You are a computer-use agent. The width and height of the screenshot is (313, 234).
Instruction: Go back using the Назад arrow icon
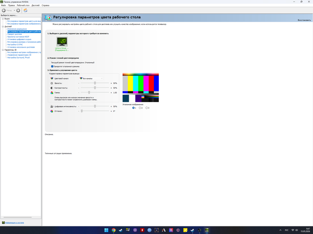coord(4,10)
